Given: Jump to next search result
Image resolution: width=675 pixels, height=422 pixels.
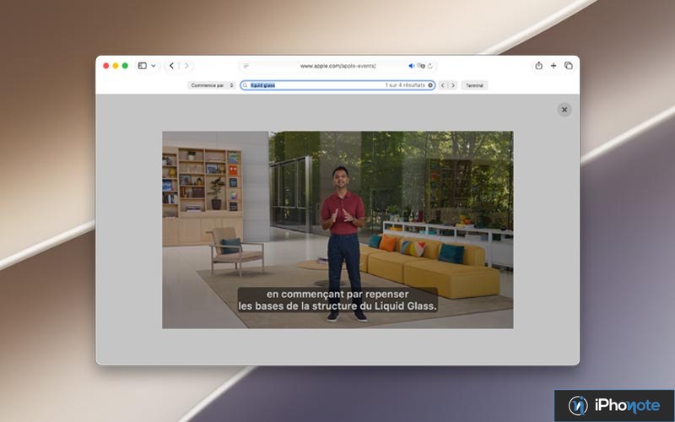Looking at the screenshot, I should (452, 85).
